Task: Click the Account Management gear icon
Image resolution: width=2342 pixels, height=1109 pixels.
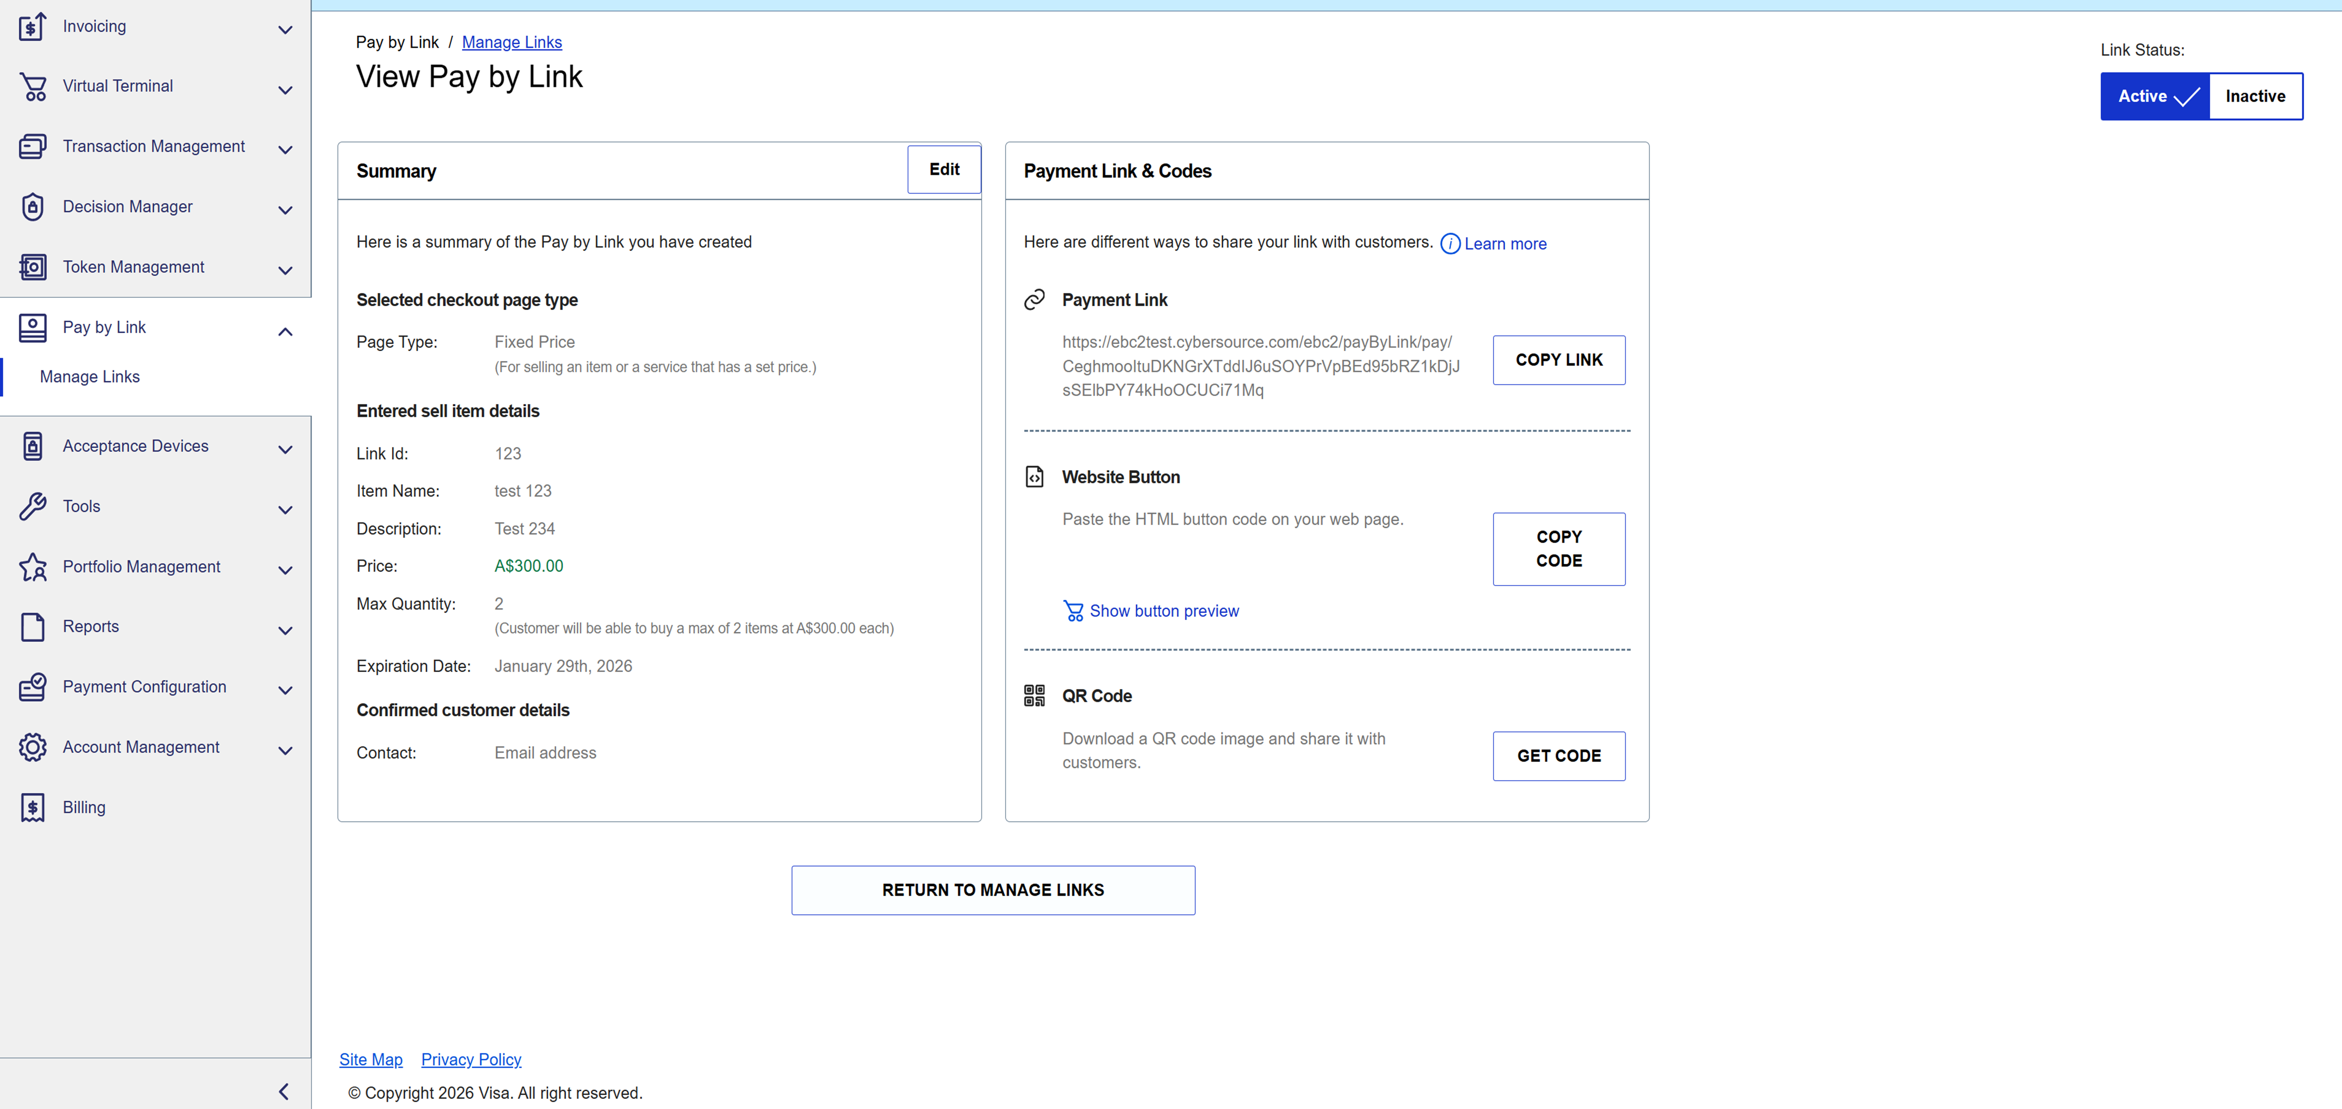Action: (x=33, y=747)
